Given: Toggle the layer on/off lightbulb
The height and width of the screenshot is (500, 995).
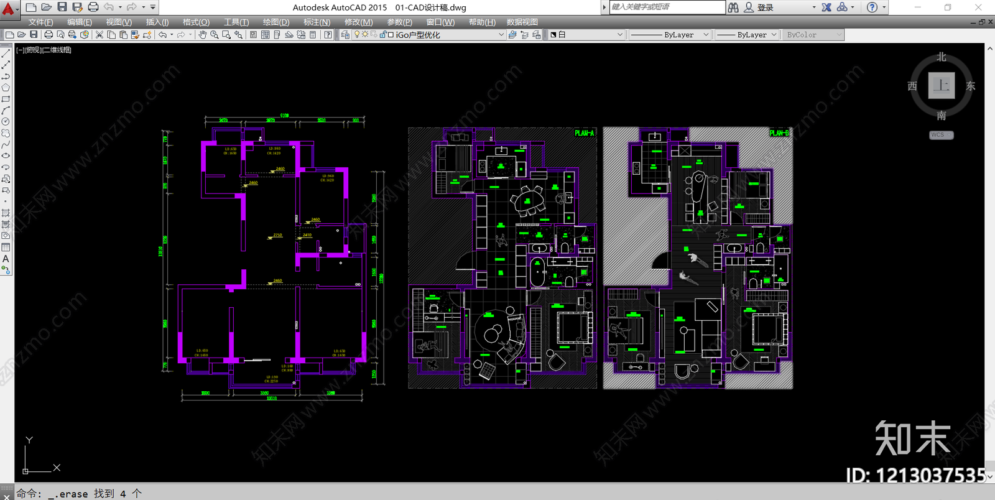Looking at the screenshot, I should click(x=357, y=34).
